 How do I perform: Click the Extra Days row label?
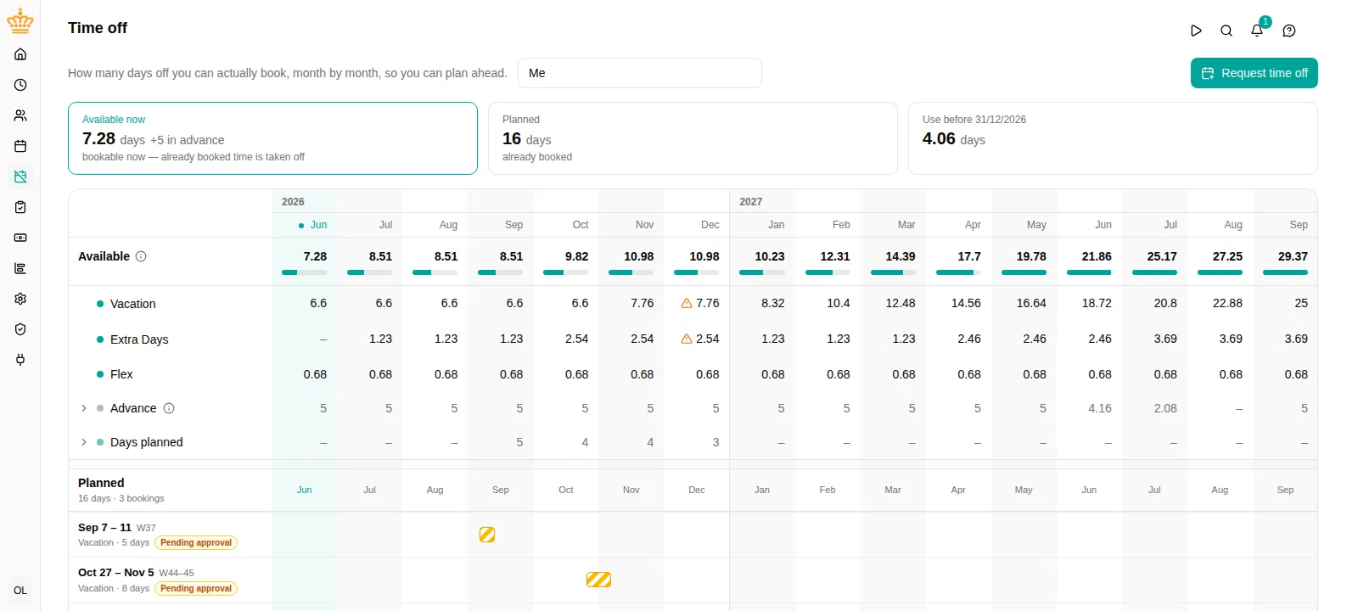[139, 339]
